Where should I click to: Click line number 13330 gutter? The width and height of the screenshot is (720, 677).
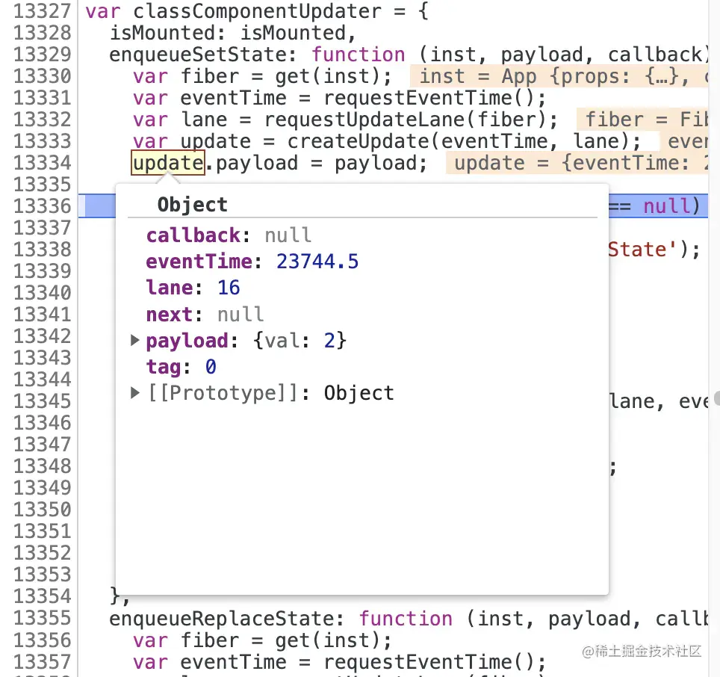click(43, 75)
